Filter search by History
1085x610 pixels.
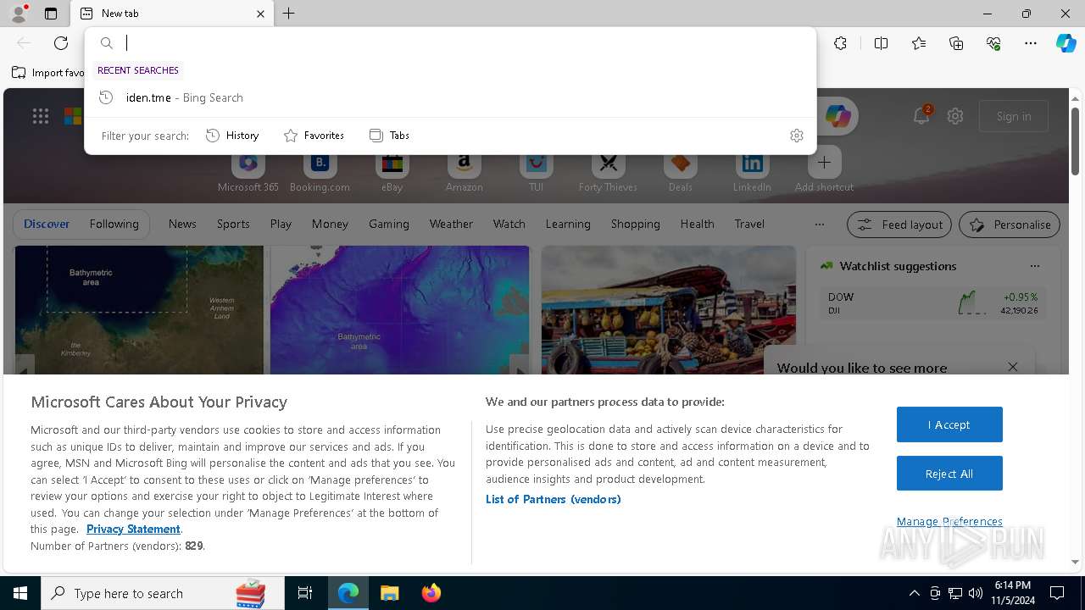[232, 136]
